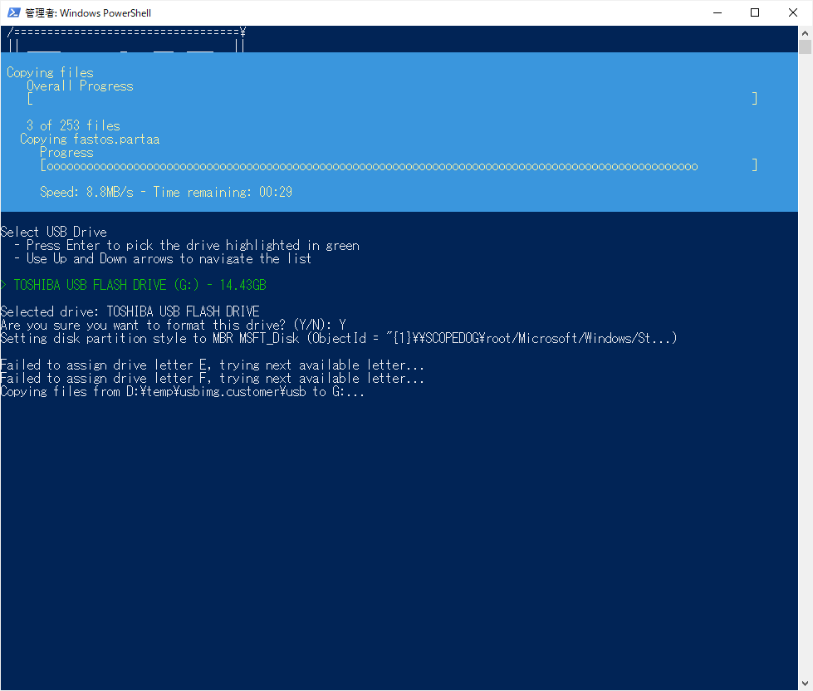813x691 pixels.
Task: Close the Windows PowerShell window
Action: [793, 12]
